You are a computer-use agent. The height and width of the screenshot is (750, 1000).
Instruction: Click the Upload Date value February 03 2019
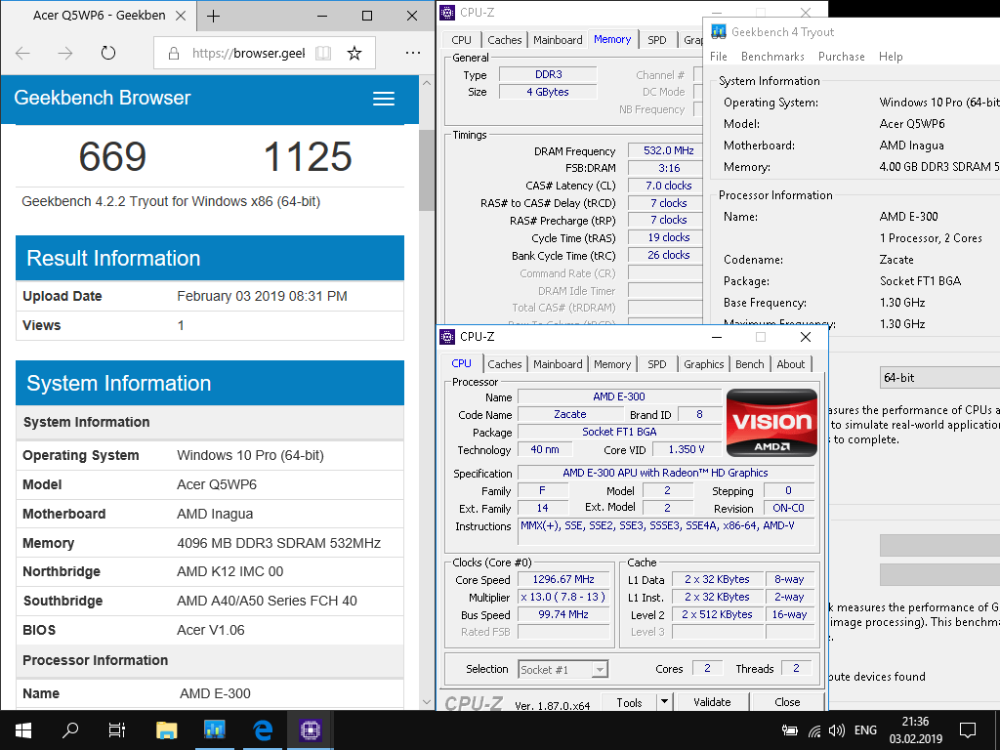click(262, 296)
